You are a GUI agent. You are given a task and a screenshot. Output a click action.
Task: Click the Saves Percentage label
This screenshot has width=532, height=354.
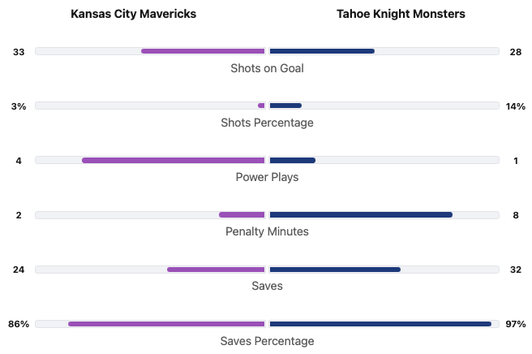click(x=267, y=341)
